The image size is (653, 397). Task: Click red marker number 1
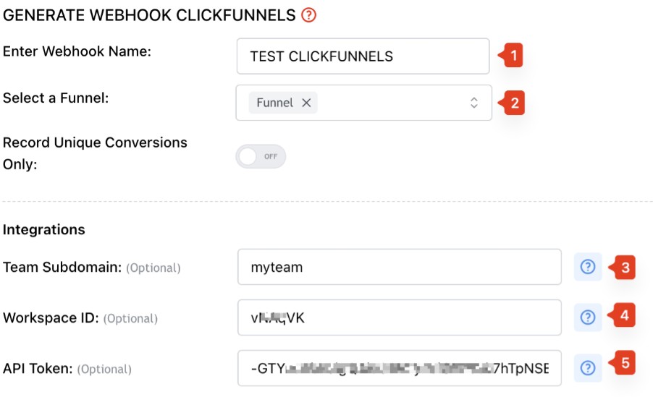click(510, 56)
